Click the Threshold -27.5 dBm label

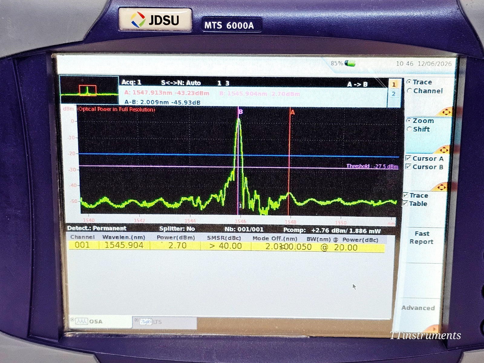(x=372, y=166)
